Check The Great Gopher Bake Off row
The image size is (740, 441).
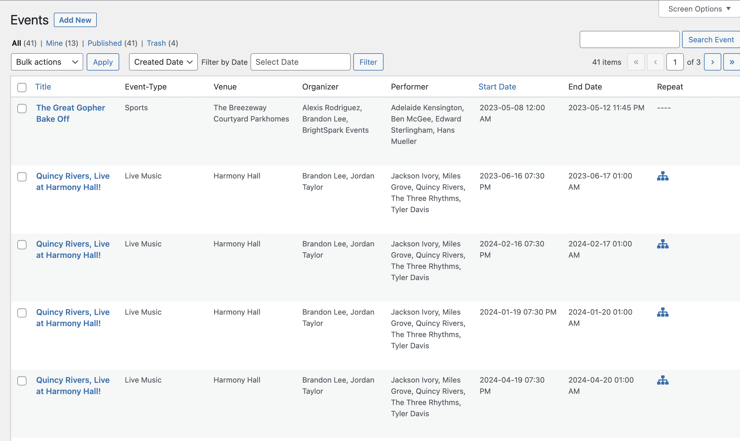(22, 109)
